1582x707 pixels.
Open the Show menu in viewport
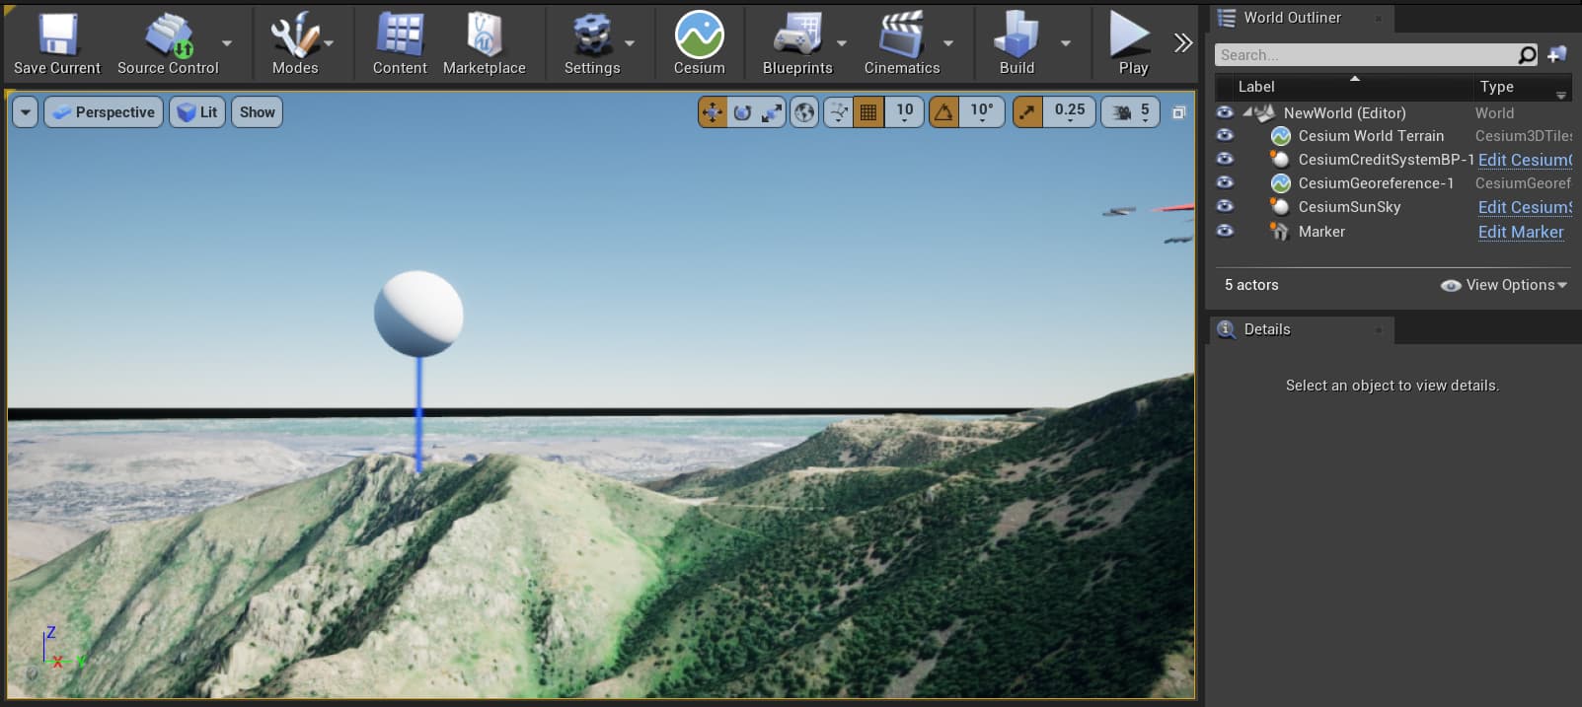point(257,112)
